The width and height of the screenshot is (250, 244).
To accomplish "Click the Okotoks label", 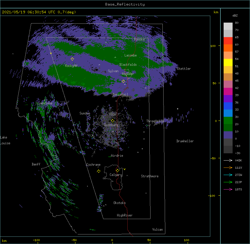I will (119, 203).
